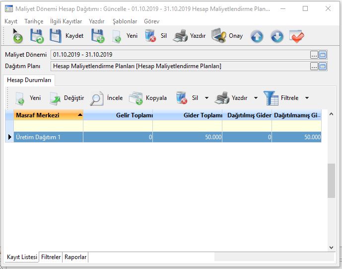This screenshot has height=269, width=342.
Task: Open the Şablonlar menu
Action: point(125,21)
